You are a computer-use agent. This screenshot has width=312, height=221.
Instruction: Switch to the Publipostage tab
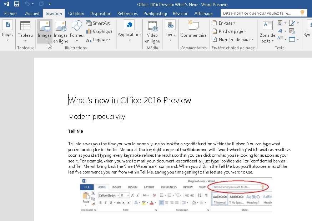point(155,13)
